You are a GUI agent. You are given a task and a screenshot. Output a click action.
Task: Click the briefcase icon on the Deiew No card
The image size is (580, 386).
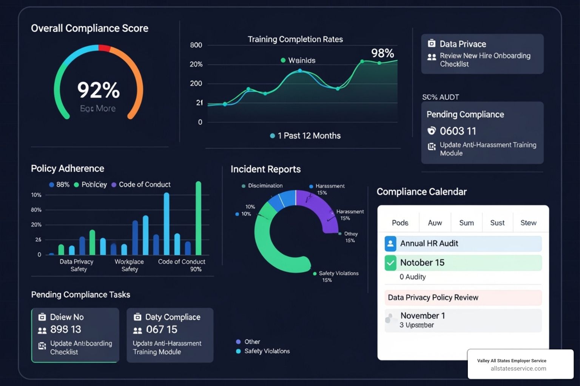(42, 317)
